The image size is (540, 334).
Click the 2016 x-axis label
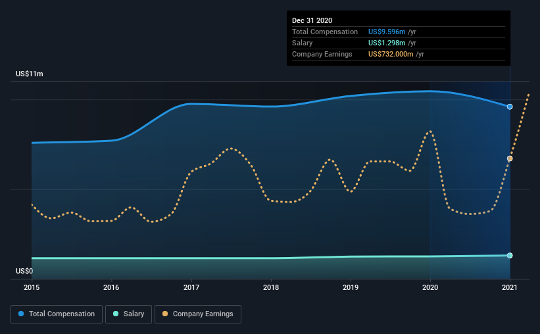coord(111,287)
